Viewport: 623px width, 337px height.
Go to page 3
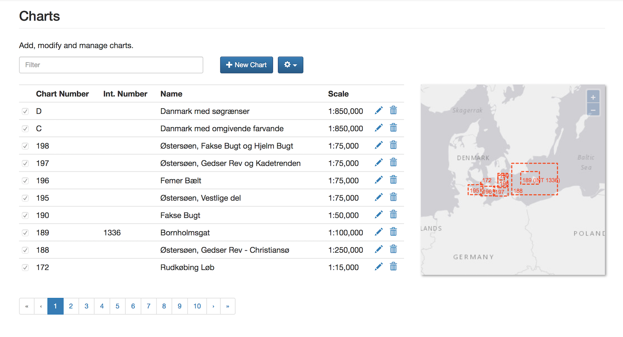86,306
